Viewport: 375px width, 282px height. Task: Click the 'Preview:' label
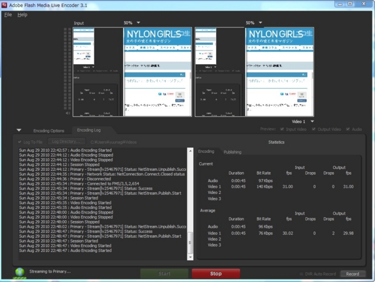point(268,129)
